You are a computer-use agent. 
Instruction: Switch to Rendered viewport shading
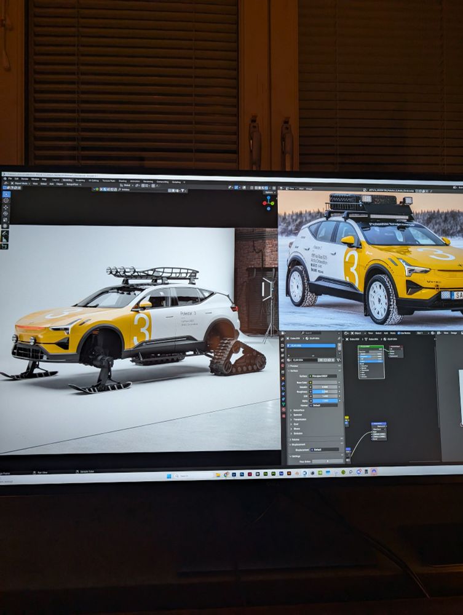tap(266, 188)
